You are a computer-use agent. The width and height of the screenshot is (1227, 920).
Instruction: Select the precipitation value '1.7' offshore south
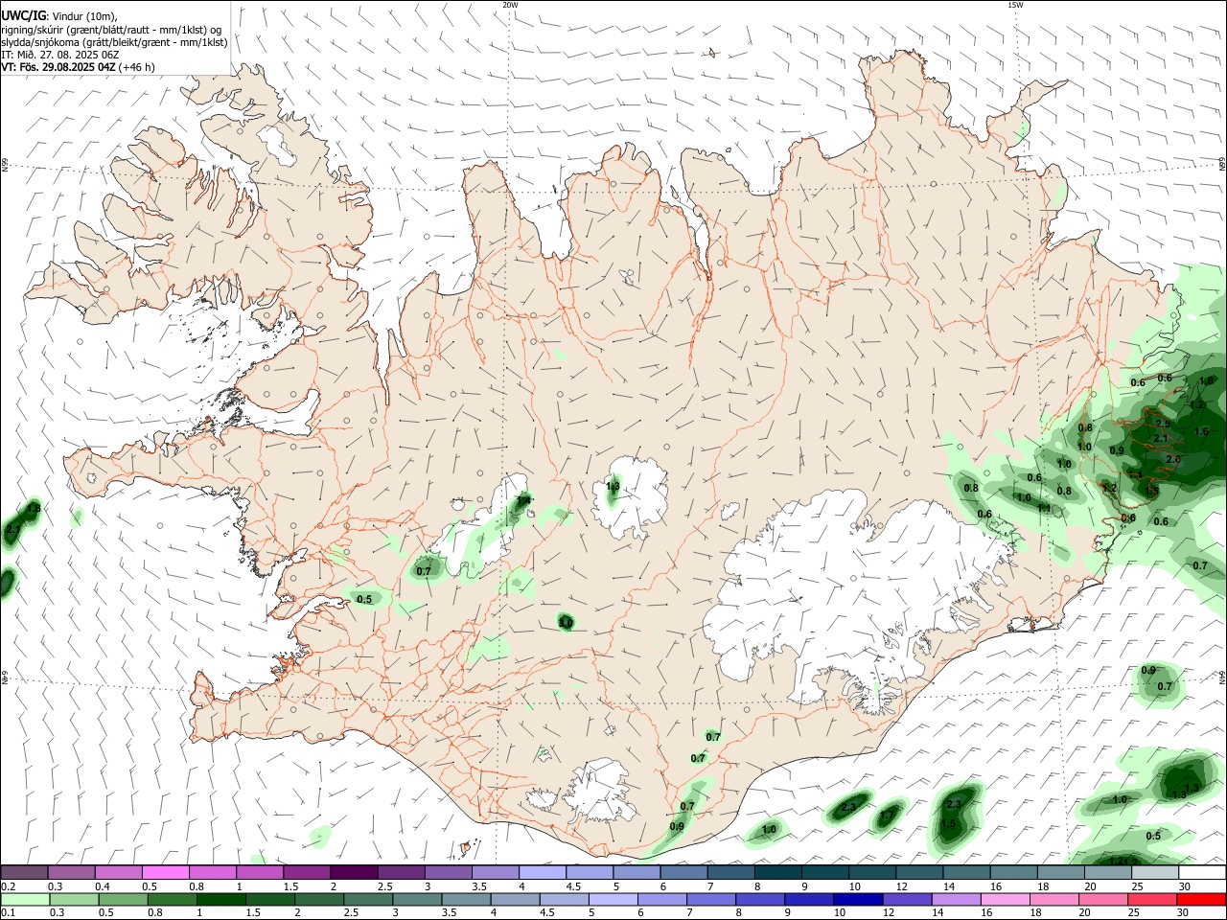[888, 815]
